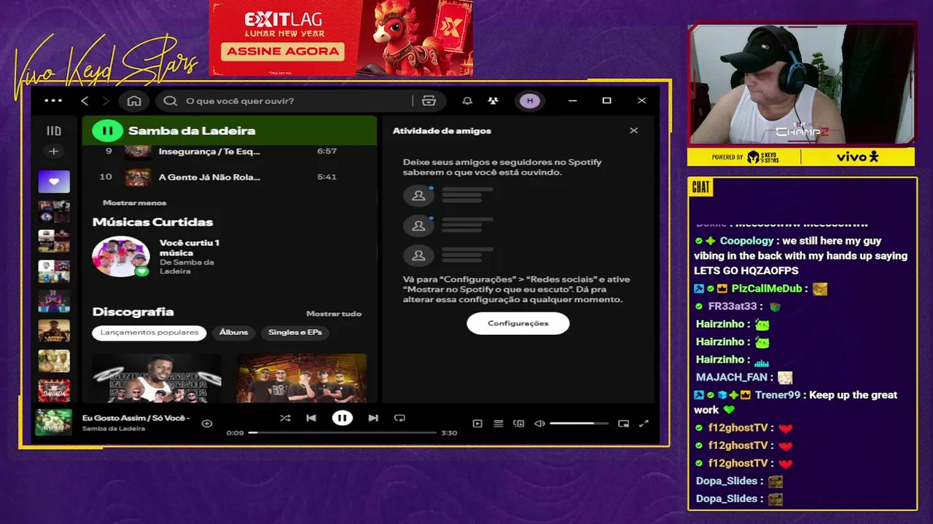Select 'Lançamentos populares' filter chip
This screenshot has height=524, width=933.
149,333
